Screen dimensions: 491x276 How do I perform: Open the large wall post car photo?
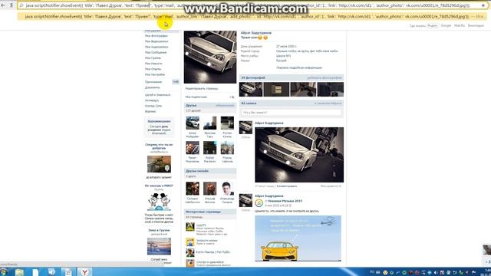coord(299,155)
